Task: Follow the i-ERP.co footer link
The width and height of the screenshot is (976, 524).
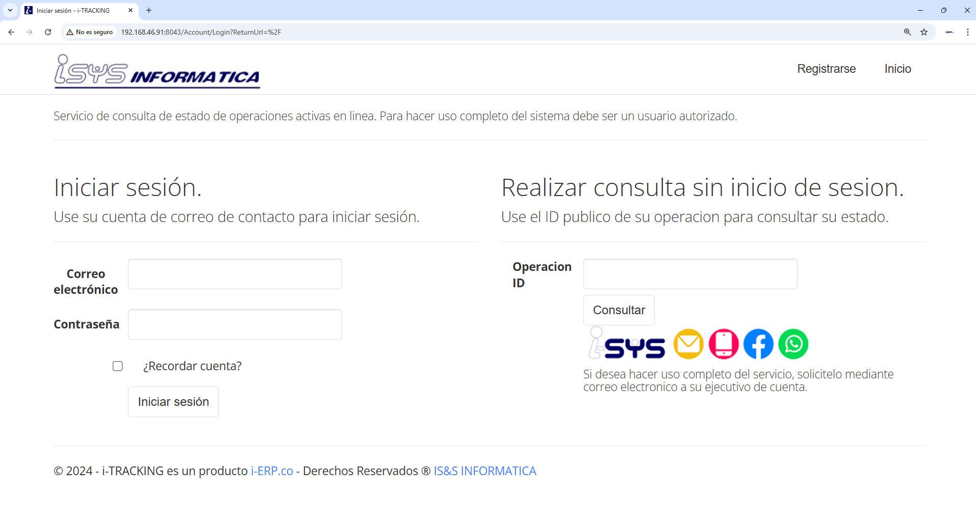Action: 272,471
